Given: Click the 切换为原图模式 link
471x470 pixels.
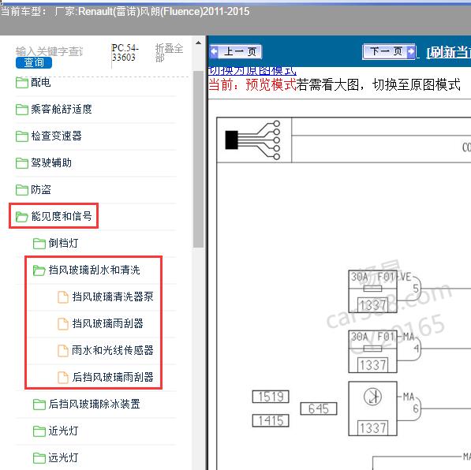Looking at the screenshot, I should (252, 71).
